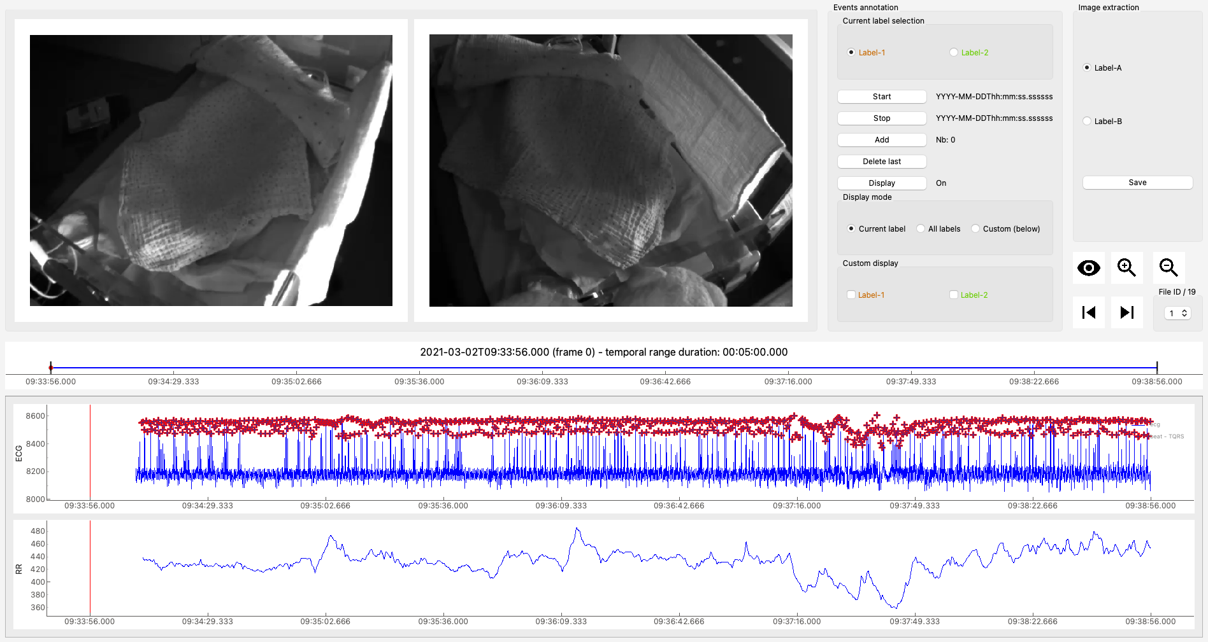Select Label-B for image extraction
Image resolution: width=1208 pixels, height=642 pixels.
tap(1087, 122)
